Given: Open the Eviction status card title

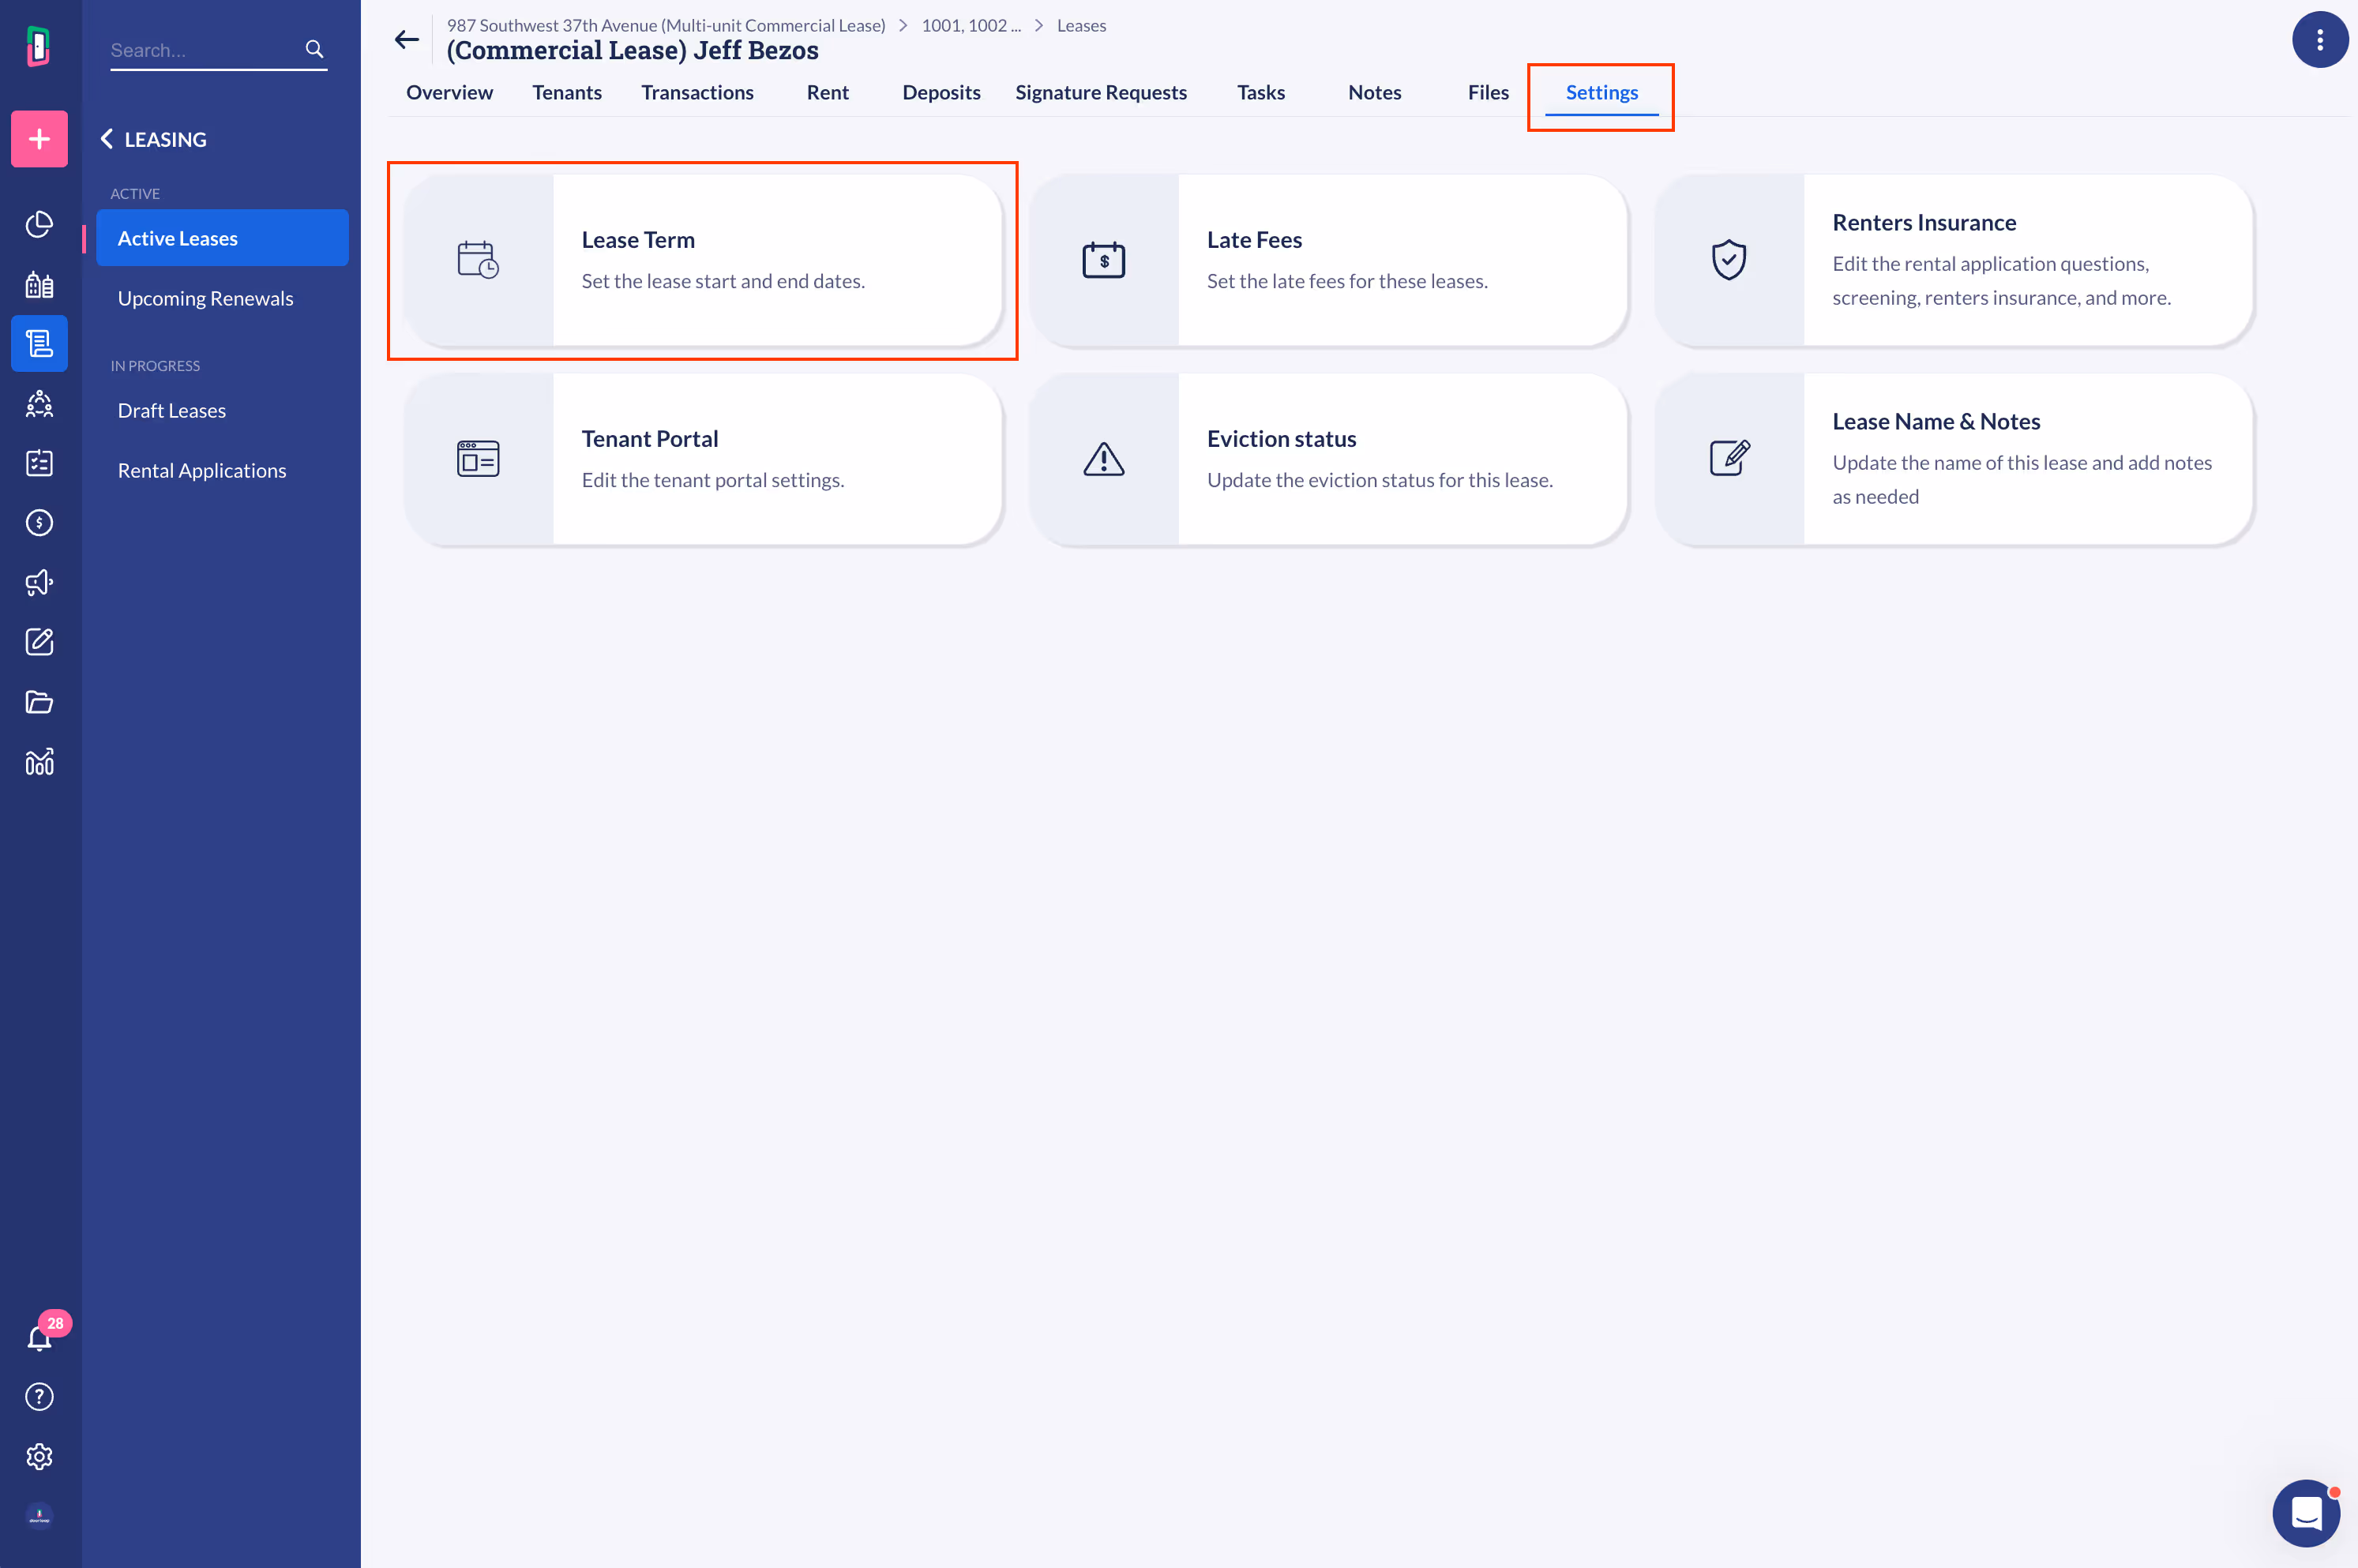Looking at the screenshot, I should tap(1281, 439).
